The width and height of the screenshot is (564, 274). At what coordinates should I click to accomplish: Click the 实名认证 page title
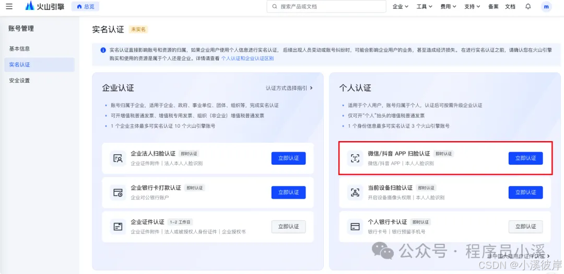108,29
